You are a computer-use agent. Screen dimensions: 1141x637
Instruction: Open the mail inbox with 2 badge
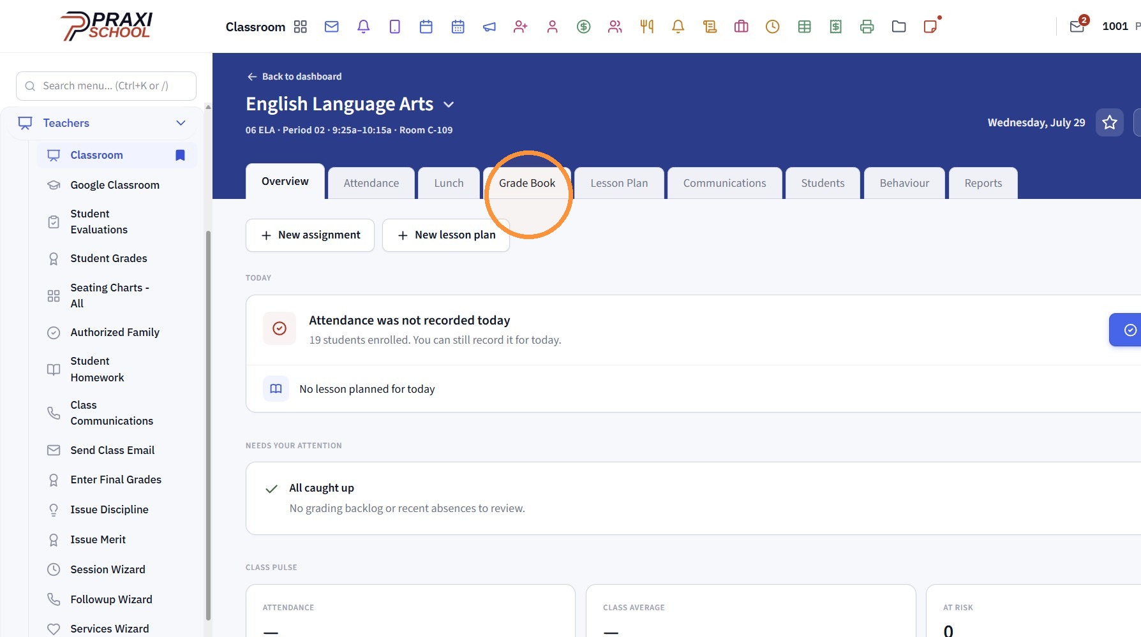(1078, 26)
